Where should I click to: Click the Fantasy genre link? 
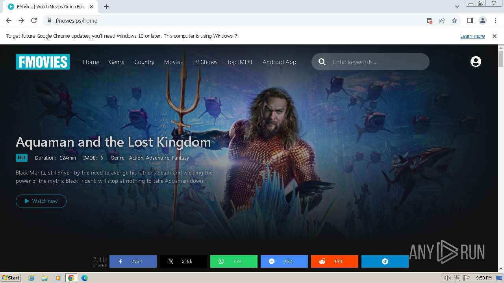pos(180,158)
